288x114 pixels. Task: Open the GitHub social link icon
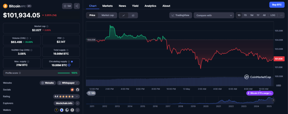coord(78,90)
